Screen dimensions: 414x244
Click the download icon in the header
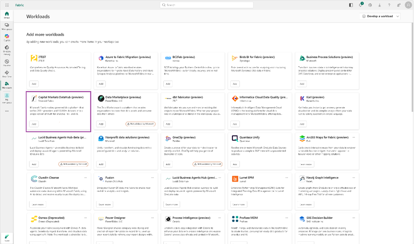[380, 5]
